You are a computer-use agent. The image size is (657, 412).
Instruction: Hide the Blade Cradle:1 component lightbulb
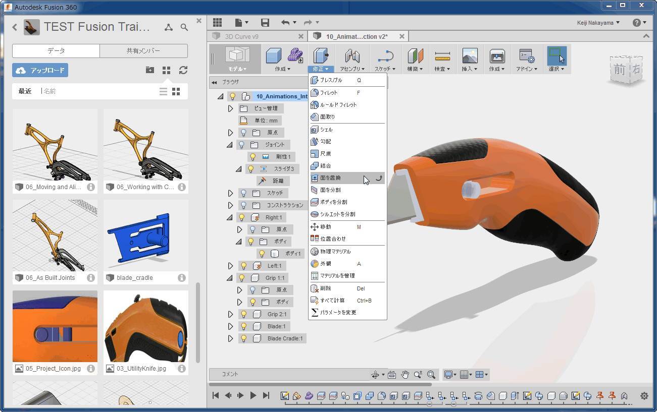(x=243, y=338)
